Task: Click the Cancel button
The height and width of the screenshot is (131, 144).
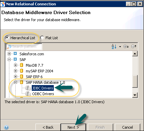Action: (127, 127)
